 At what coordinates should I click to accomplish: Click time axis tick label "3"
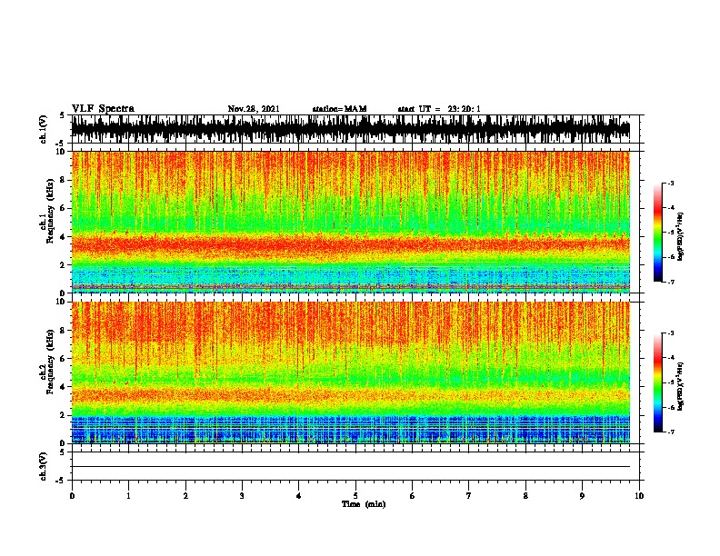[x=242, y=496]
